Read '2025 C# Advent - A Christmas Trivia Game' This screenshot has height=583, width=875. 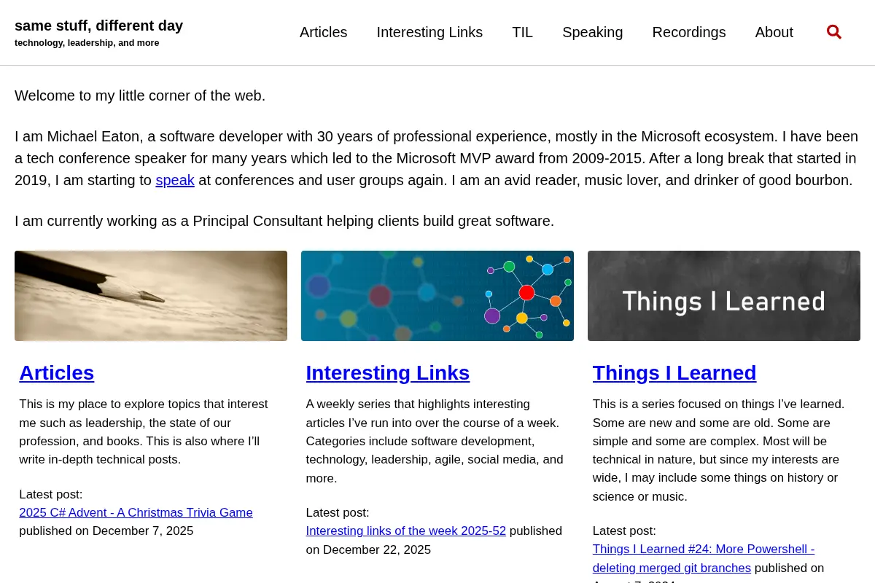click(136, 512)
